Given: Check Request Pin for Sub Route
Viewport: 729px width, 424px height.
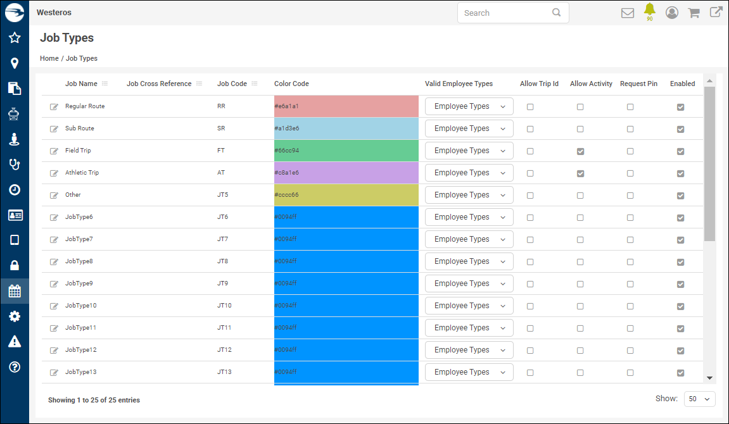Looking at the screenshot, I should (630, 129).
